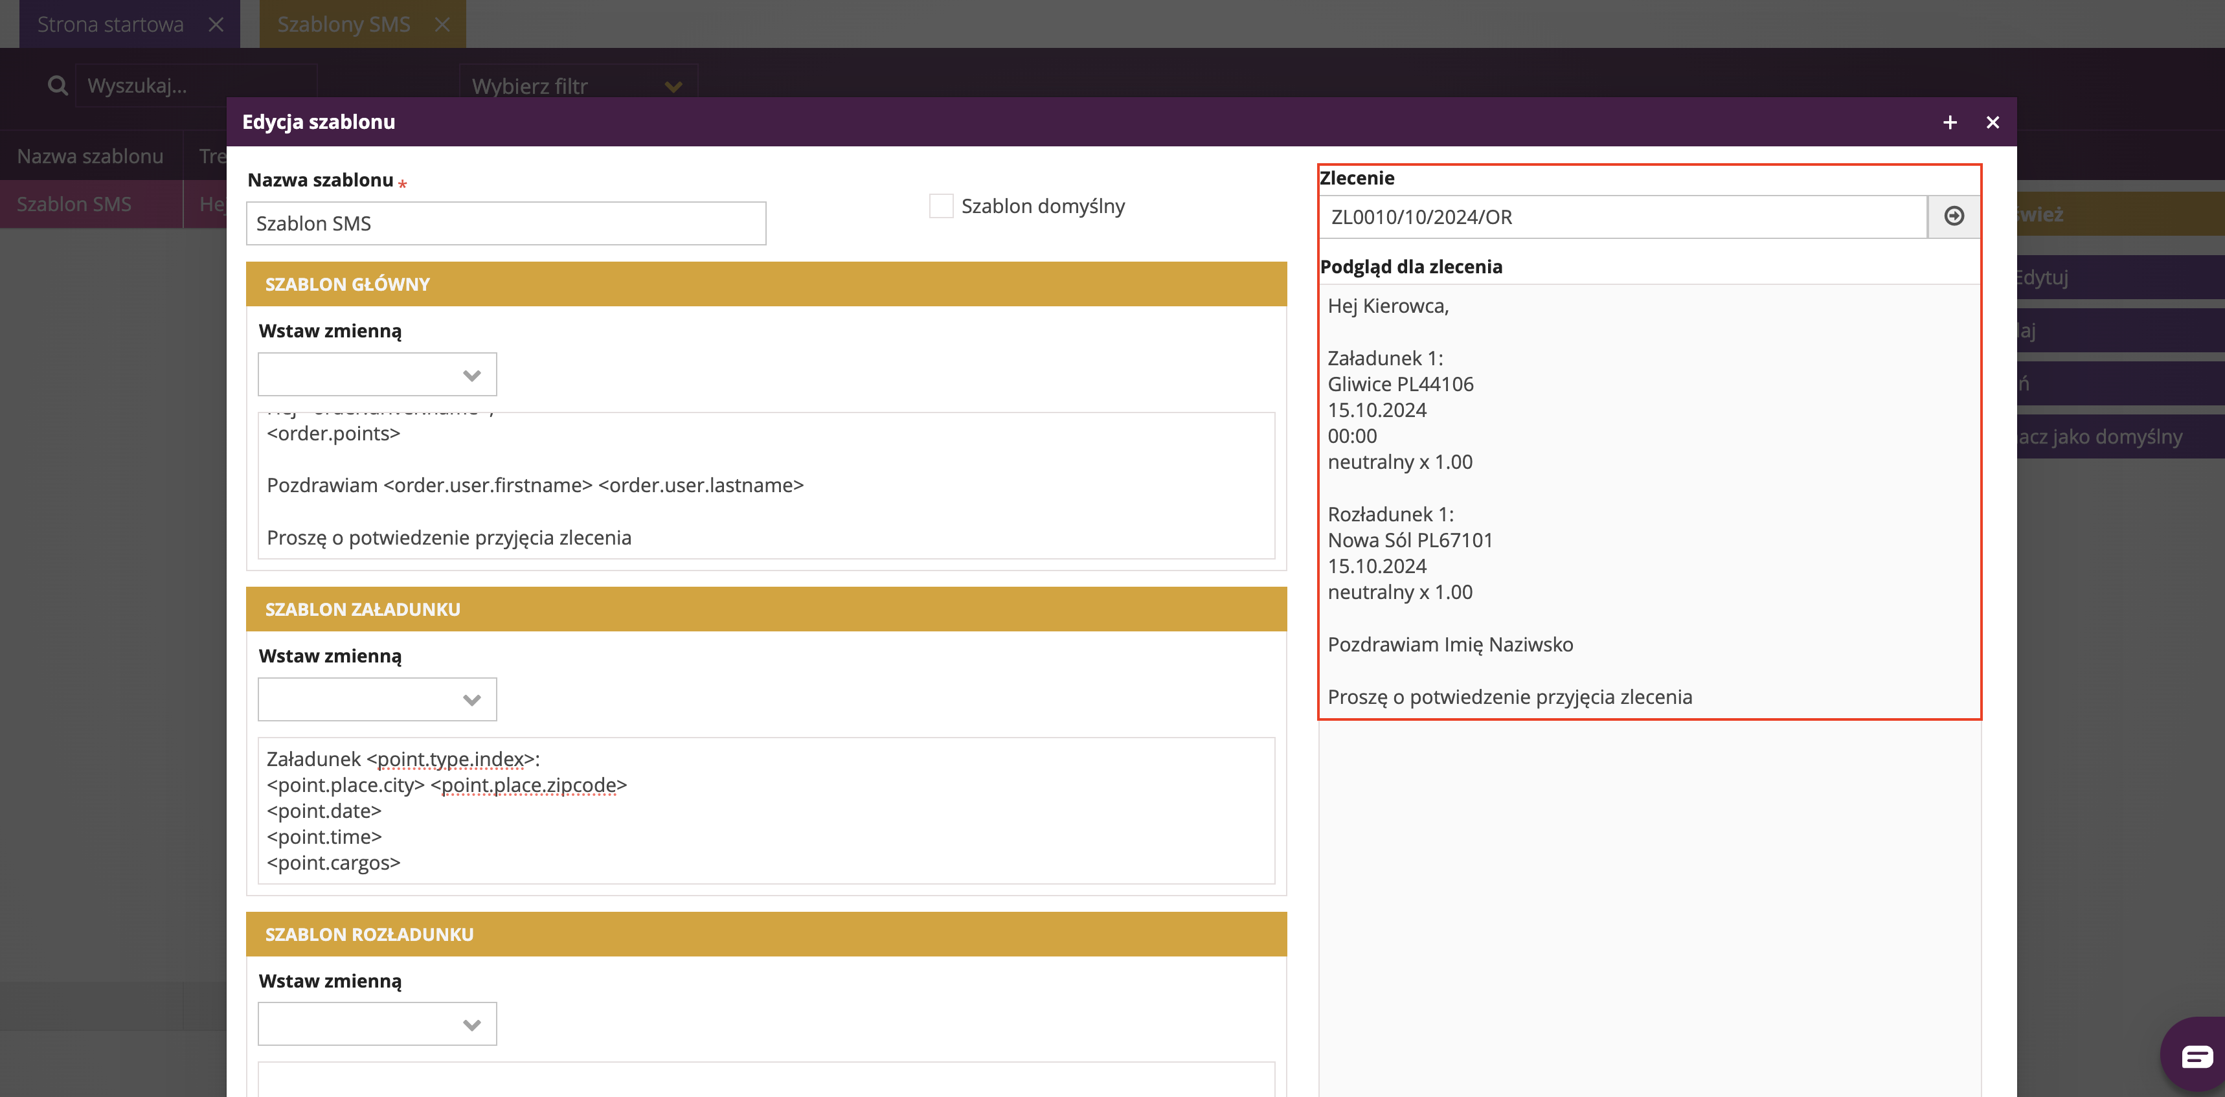This screenshot has height=1097, width=2225.
Task: Select the Szablon SMS row in list
Action: click(x=75, y=204)
